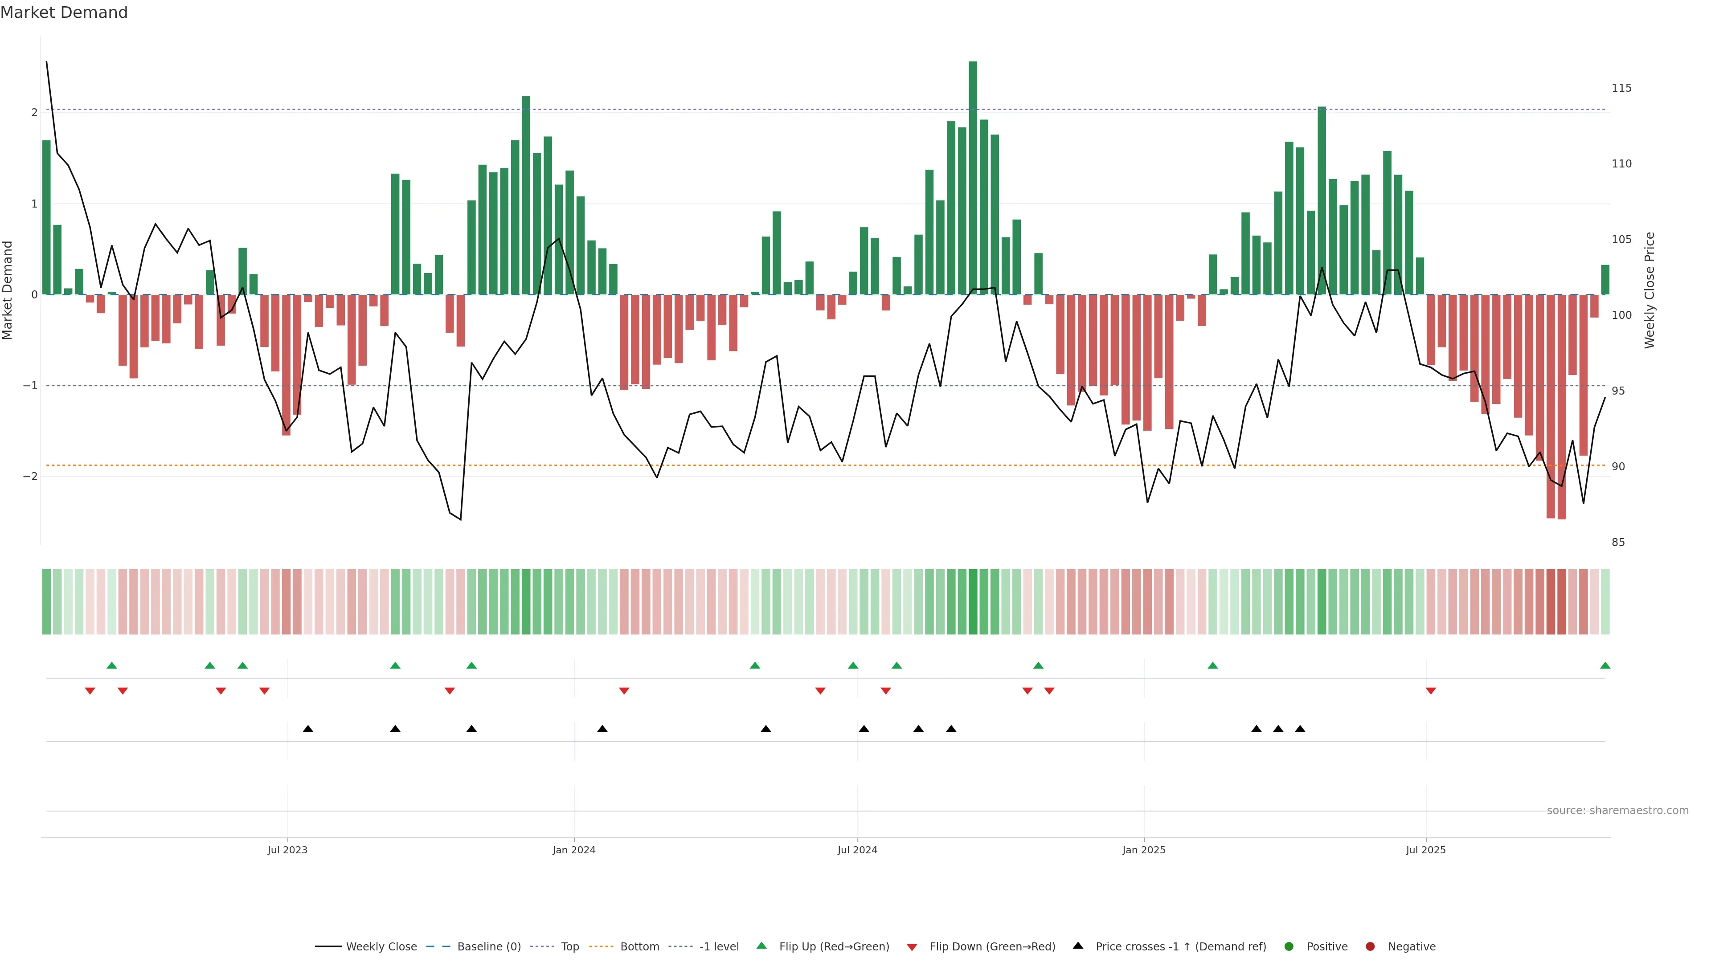Click the darkest red heatmap cell near right end
This screenshot has width=1711, height=962.
click(1561, 602)
